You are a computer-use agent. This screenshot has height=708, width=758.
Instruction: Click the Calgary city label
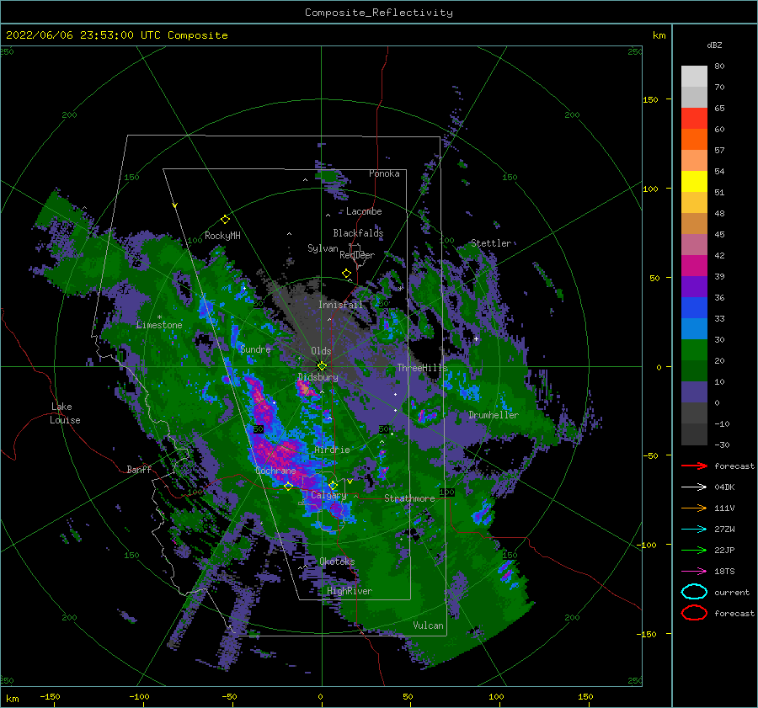pyautogui.click(x=328, y=495)
